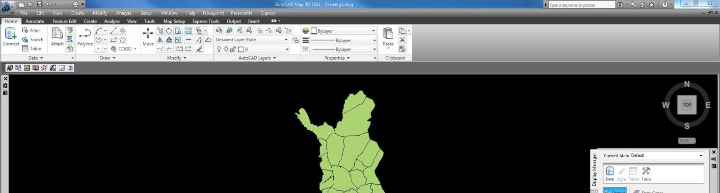Expand the Draw panel
The width and height of the screenshot is (720, 193).
(x=107, y=58)
